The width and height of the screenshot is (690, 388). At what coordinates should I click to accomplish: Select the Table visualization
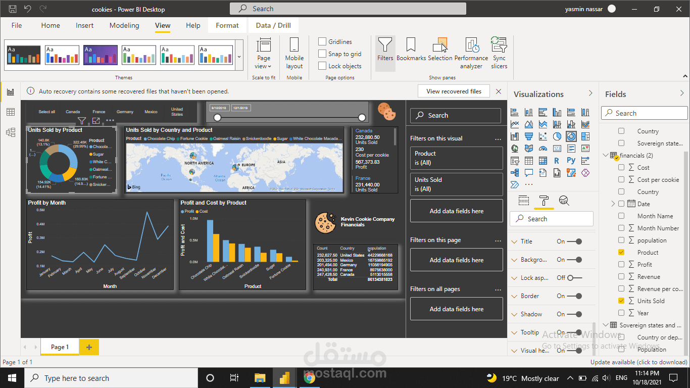pos(529,161)
